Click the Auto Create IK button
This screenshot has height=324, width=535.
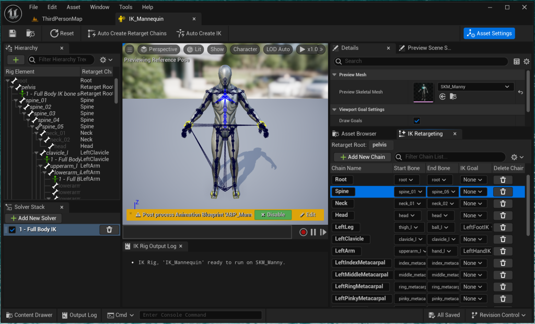tap(199, 33)
